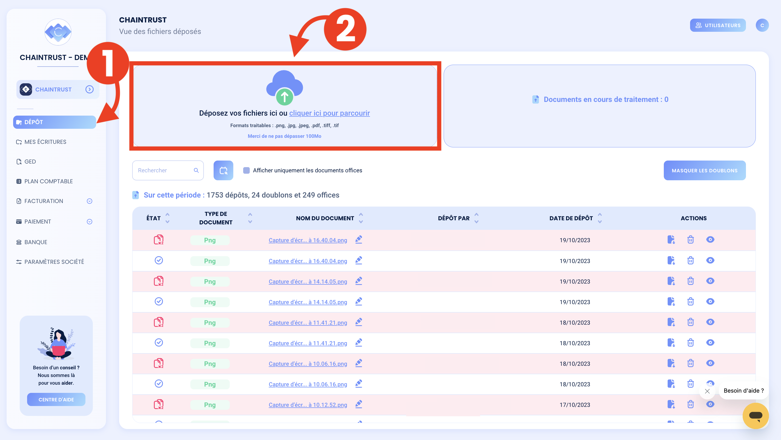
Task: Open the validated Capture à 16.40.04.png link
Action: pos(308,261)
